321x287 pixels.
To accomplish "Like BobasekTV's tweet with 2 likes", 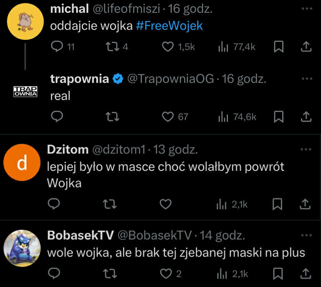I will point(167,274).
